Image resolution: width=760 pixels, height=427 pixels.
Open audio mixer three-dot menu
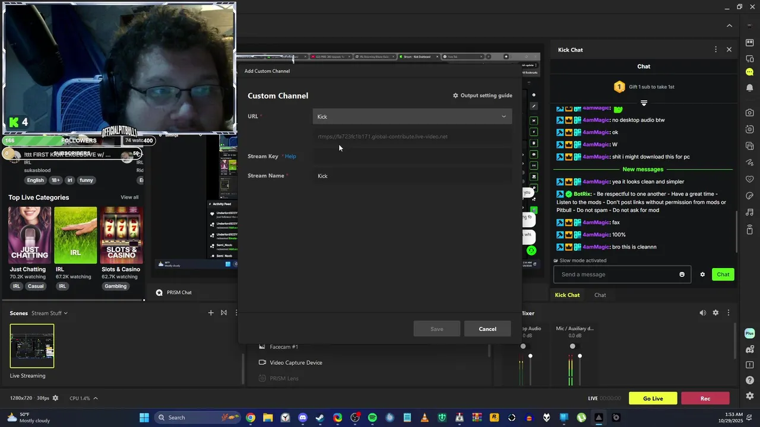click(729, 313)
